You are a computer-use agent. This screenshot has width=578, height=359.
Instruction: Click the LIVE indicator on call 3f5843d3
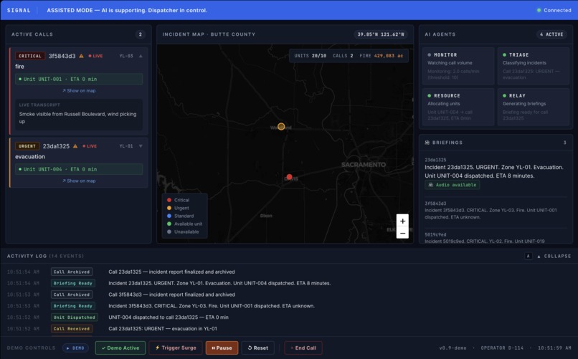click(x=96, y=56)
